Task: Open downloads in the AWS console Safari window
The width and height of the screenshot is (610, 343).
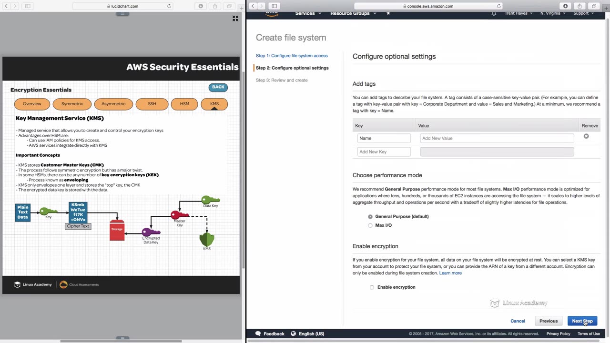Action: (566, 6)
